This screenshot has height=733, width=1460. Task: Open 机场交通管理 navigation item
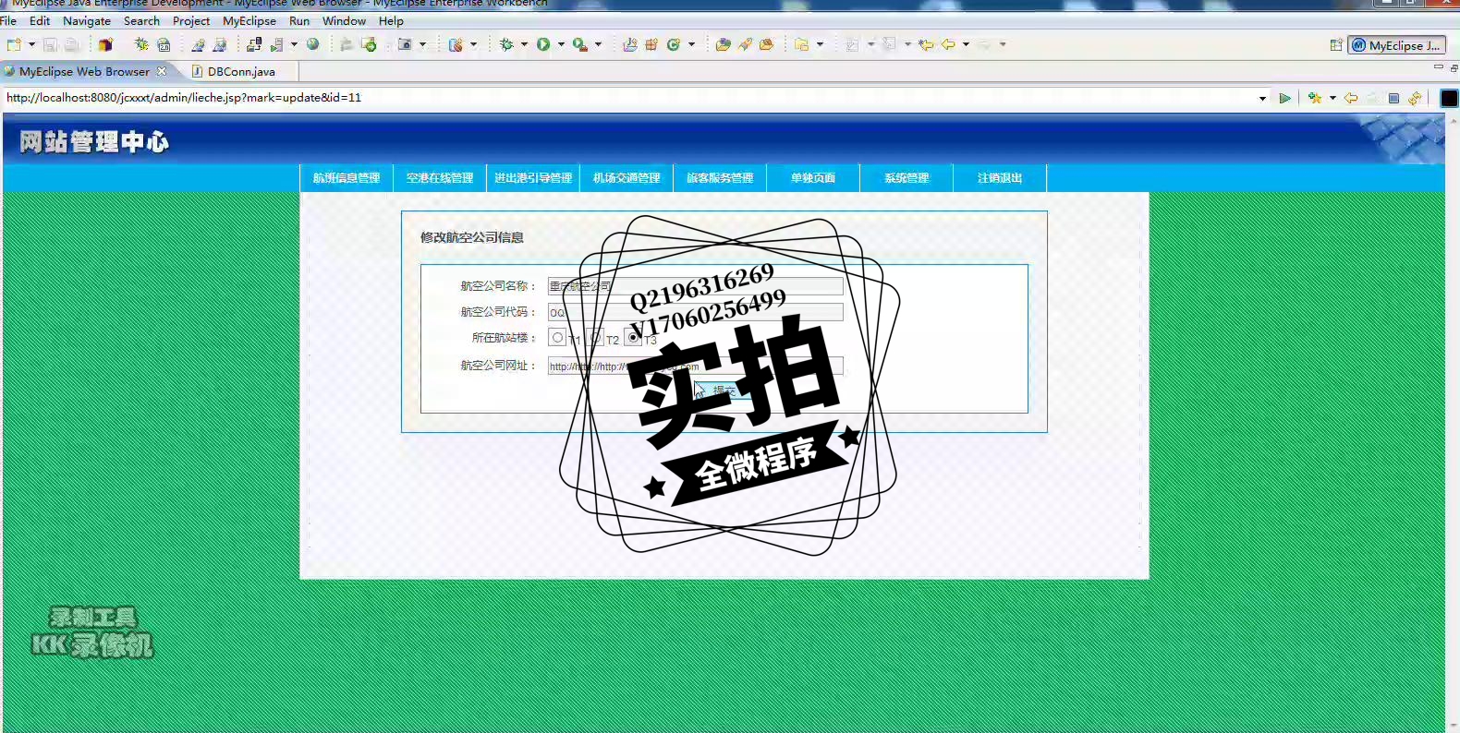coord(627,178)
